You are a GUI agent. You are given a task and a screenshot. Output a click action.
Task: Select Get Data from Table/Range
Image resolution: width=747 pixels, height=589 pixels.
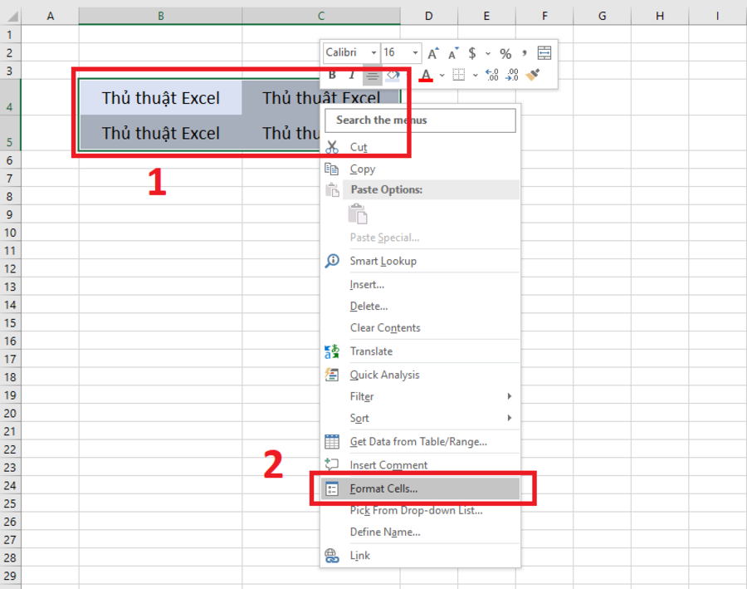pyautogui.click(x=418, y=442)
